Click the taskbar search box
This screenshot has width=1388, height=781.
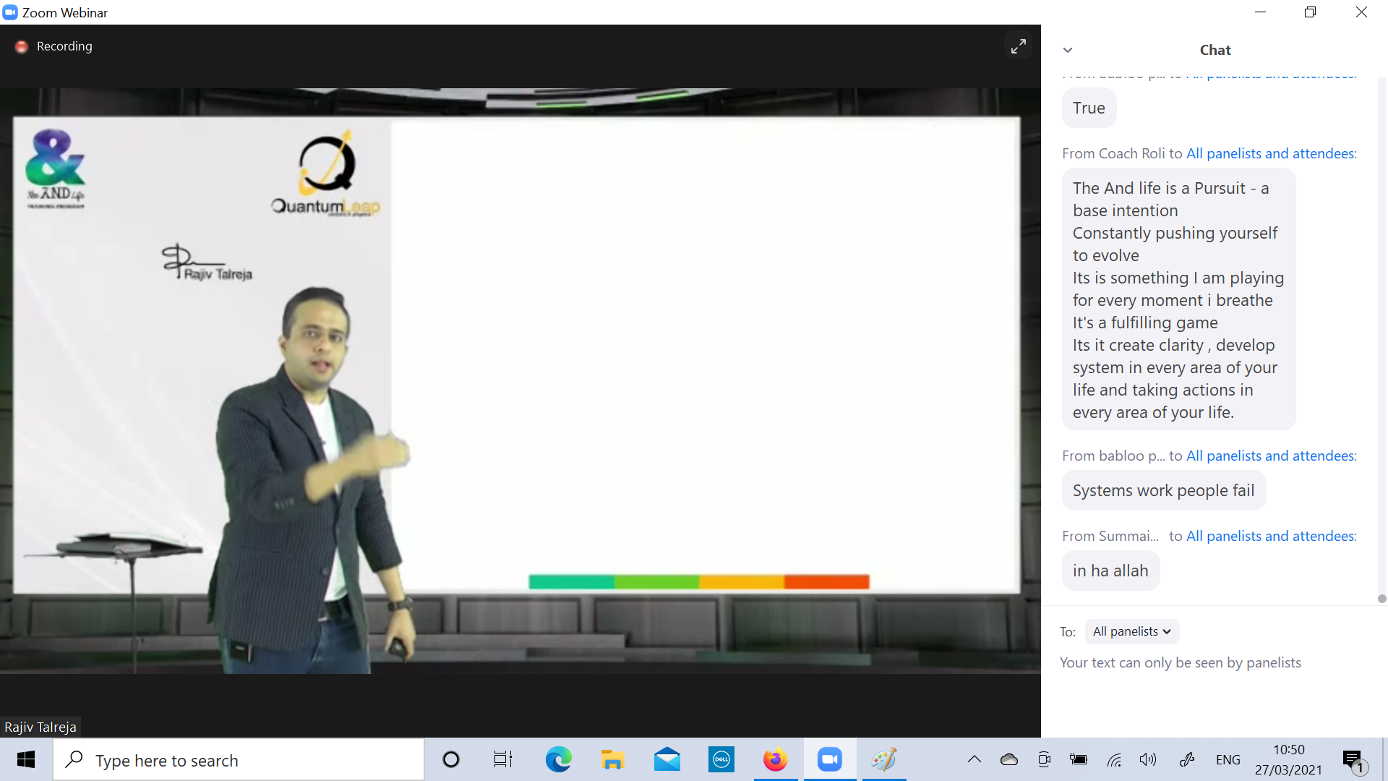click(239, 760)
